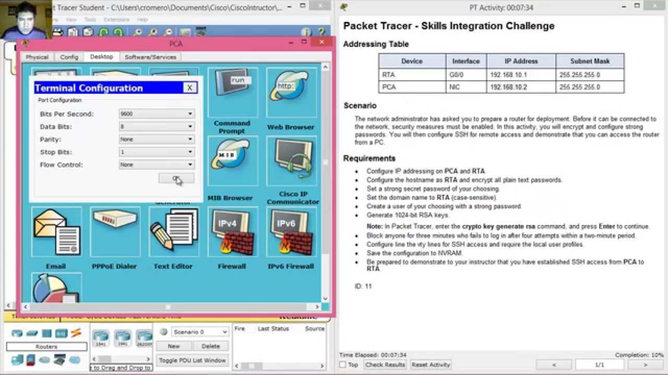Click the New scenario button

174,346
